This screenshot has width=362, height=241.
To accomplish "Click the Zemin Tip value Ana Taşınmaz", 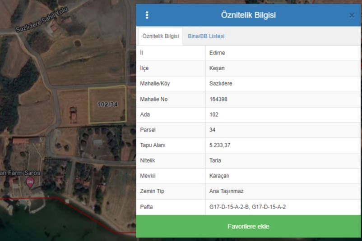I will pyautogui.click(x=226, y=191).
